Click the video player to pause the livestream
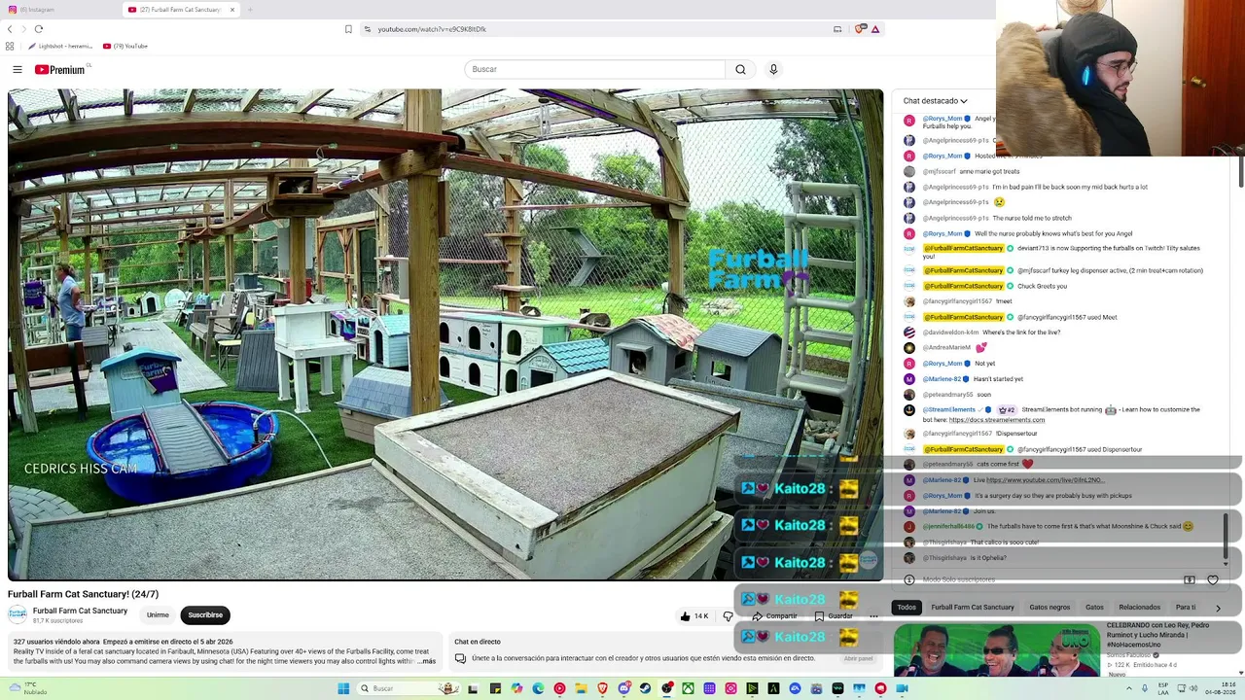The height and width of the screenshot is (700, 1245). (x=445, y=334)
